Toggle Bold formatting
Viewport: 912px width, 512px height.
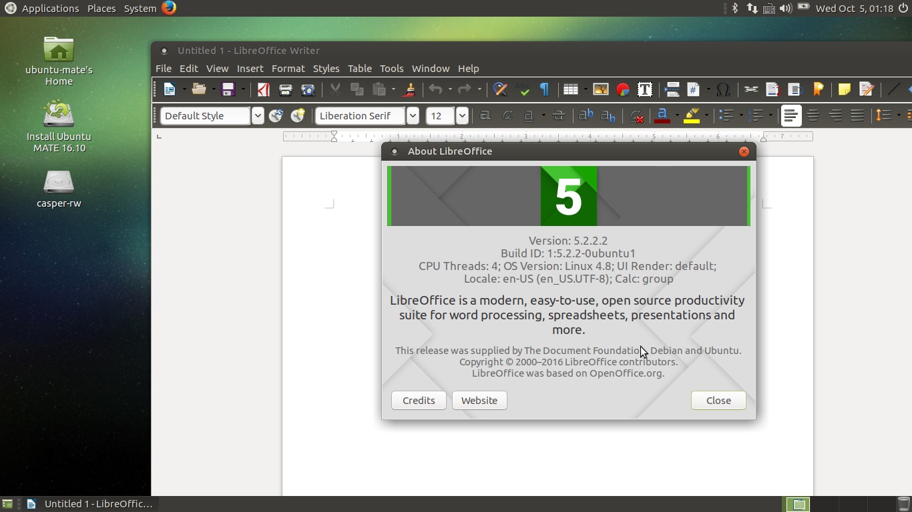coord(485,115)
